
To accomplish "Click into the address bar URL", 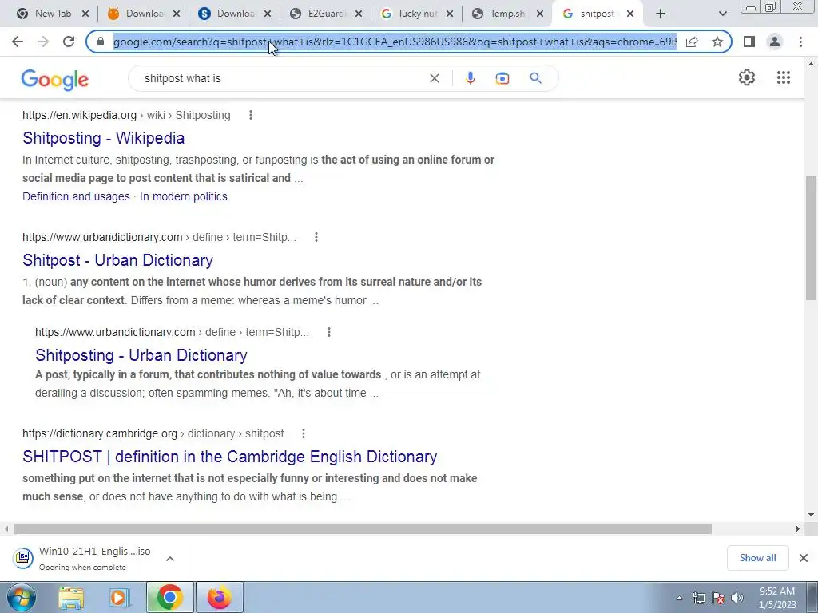I will [x=395, y=42].
